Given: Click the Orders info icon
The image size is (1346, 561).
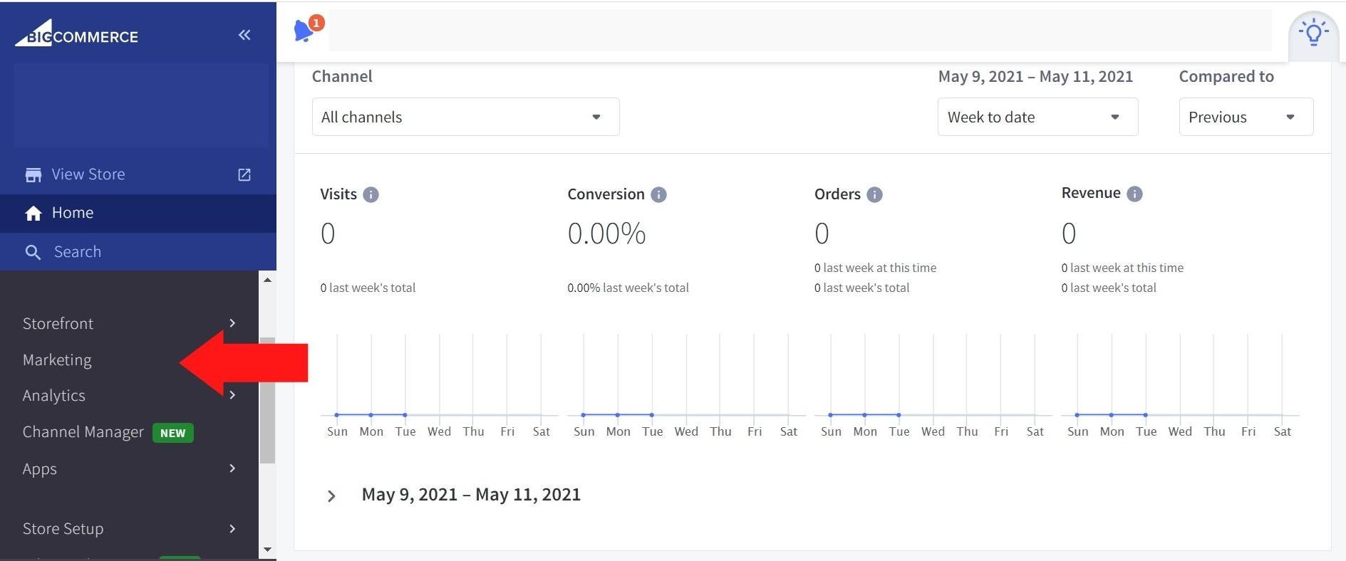Looking at the screenshot, I should point(874,194).
